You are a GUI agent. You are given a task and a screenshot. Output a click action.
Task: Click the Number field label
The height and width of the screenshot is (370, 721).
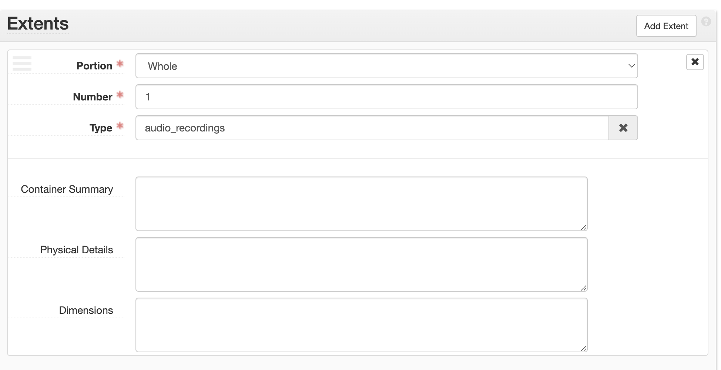[93, 97]
